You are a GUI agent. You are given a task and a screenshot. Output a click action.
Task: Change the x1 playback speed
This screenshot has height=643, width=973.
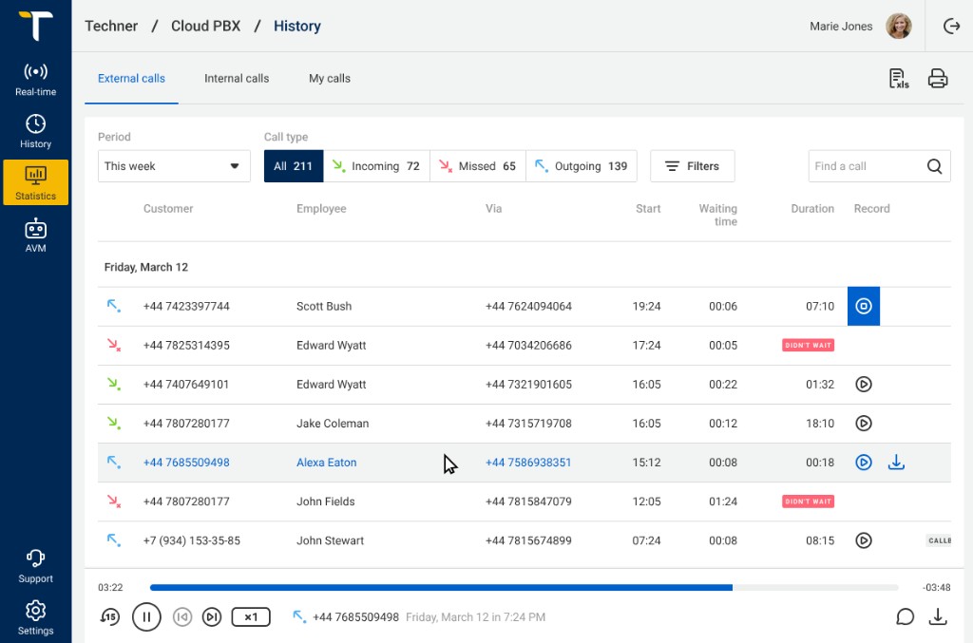[x=251, y=617]
